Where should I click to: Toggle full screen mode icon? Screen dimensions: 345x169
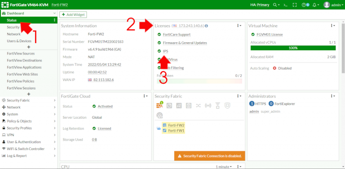(295, 5)
